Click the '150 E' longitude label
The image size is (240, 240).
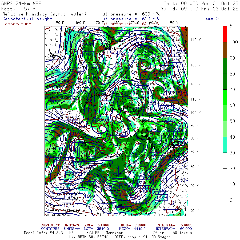point(59,23)
